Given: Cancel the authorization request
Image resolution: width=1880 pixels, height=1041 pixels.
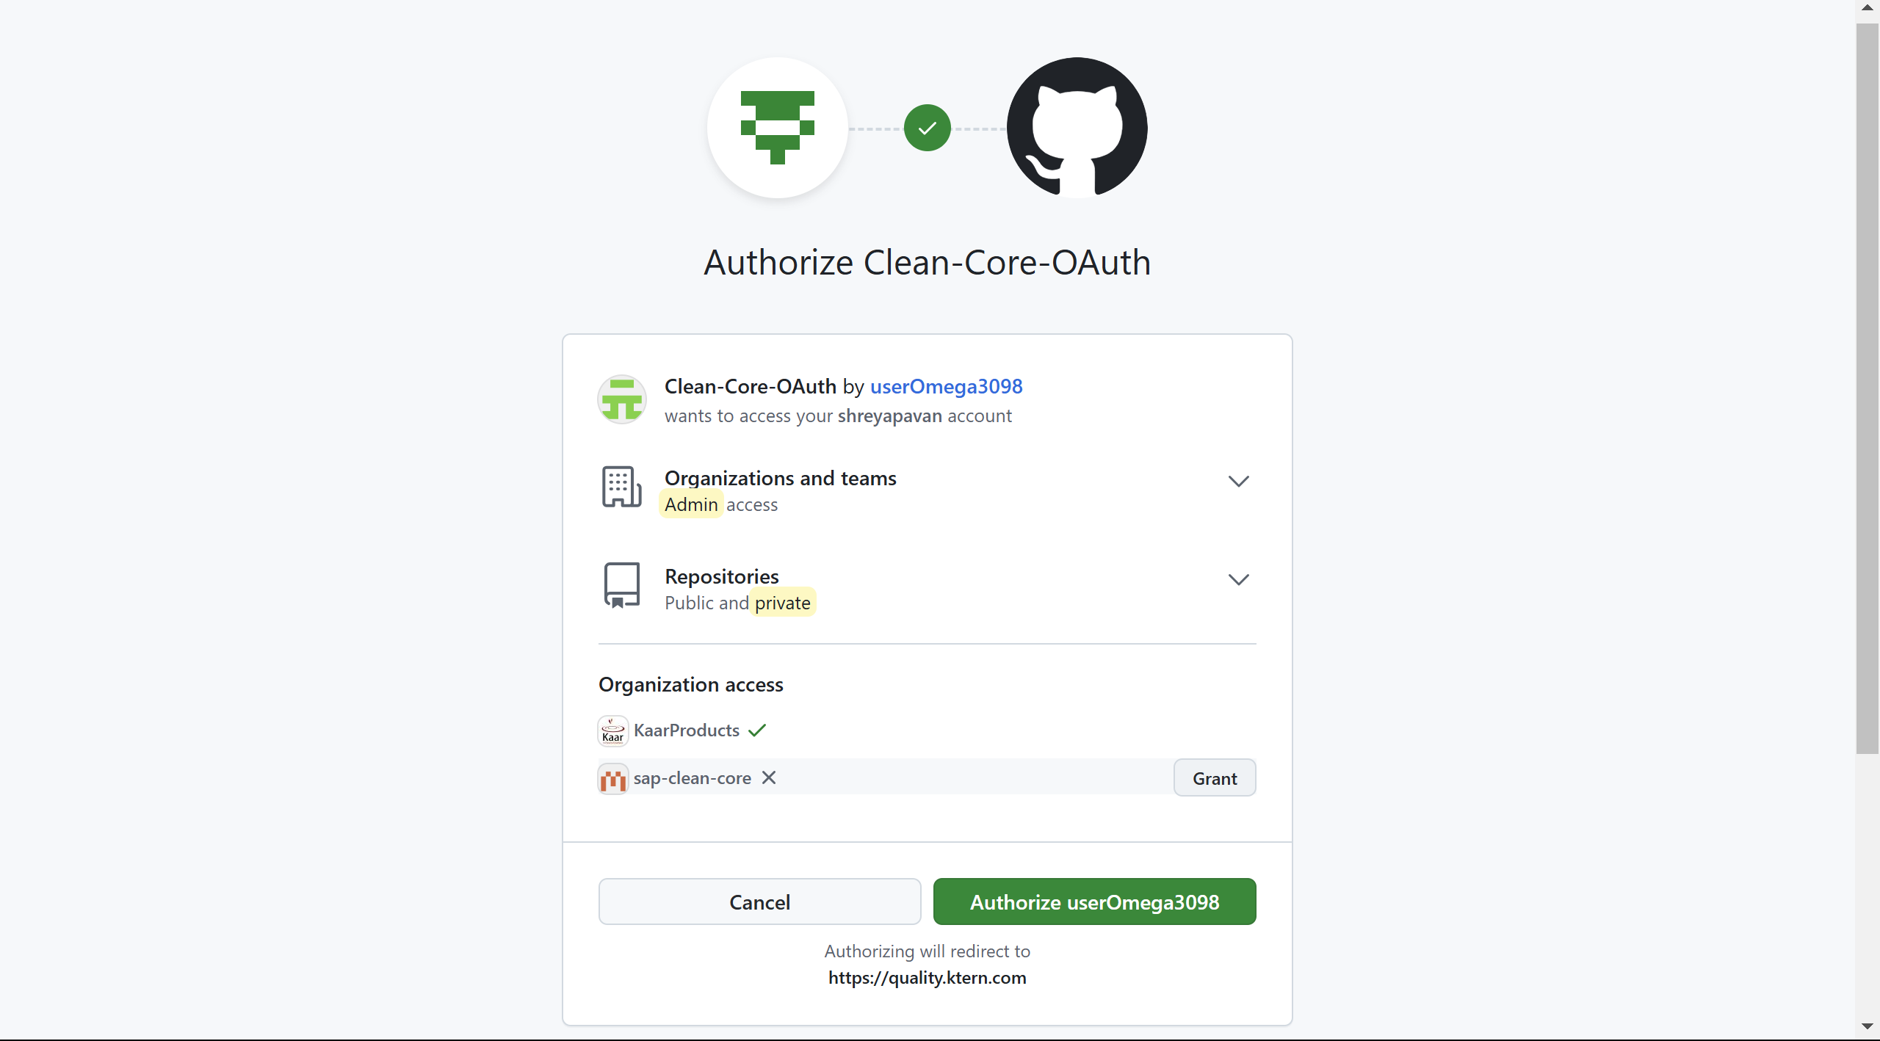Looking at the screenshot, I should (x=759, y=902).
